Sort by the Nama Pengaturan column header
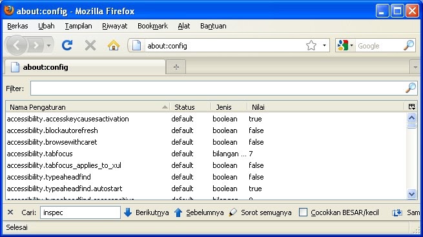 point(88,107)
